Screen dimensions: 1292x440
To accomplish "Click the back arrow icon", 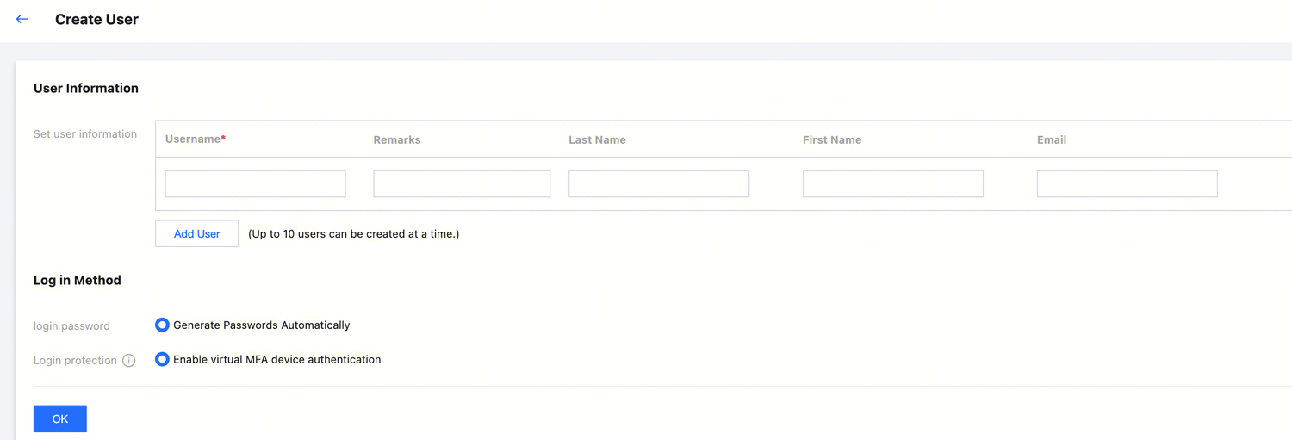I will tap(22, 19).
